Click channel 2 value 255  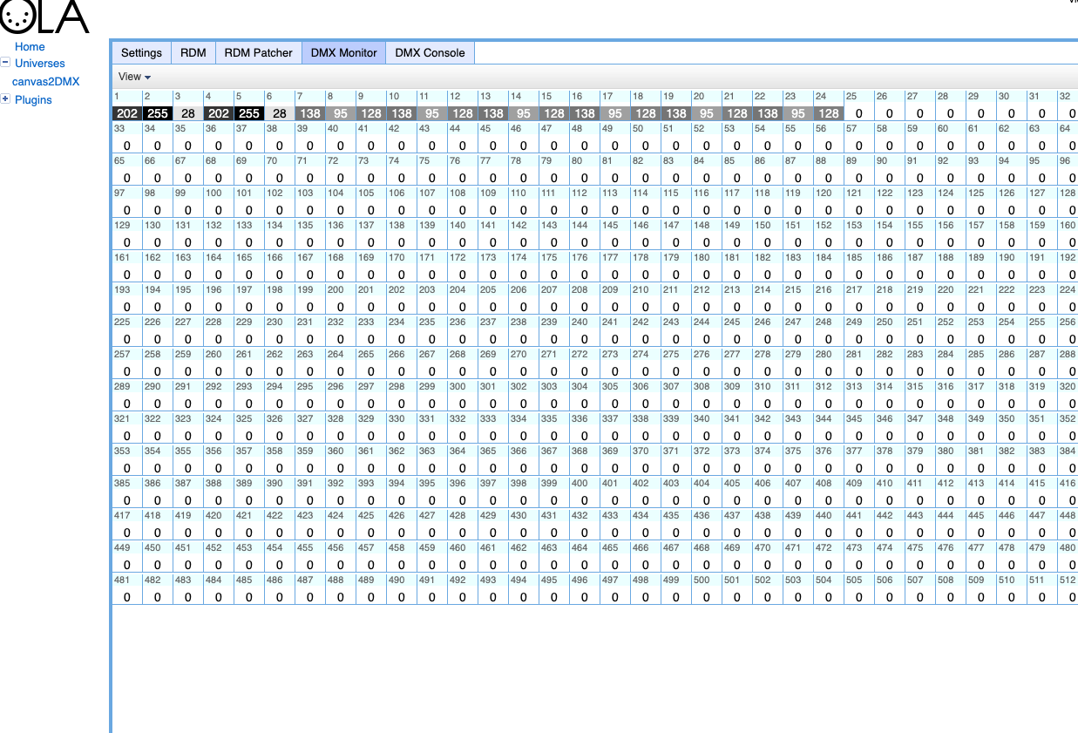[158, 113]
